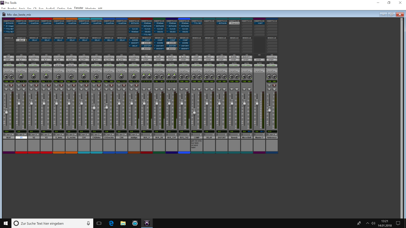Launch Microsoft Edge from the taskbar

click(x=111, y=223)
